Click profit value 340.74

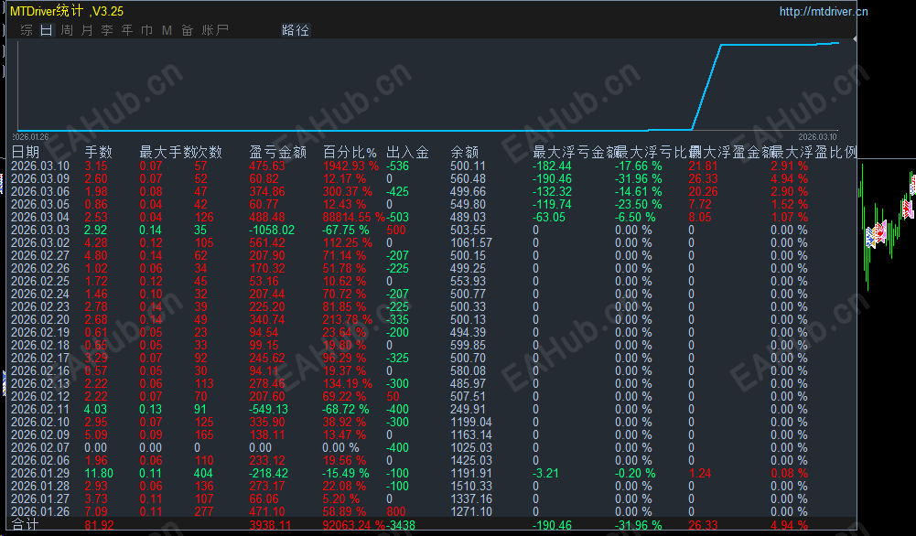pyautogui.click(x=267, y=320)
